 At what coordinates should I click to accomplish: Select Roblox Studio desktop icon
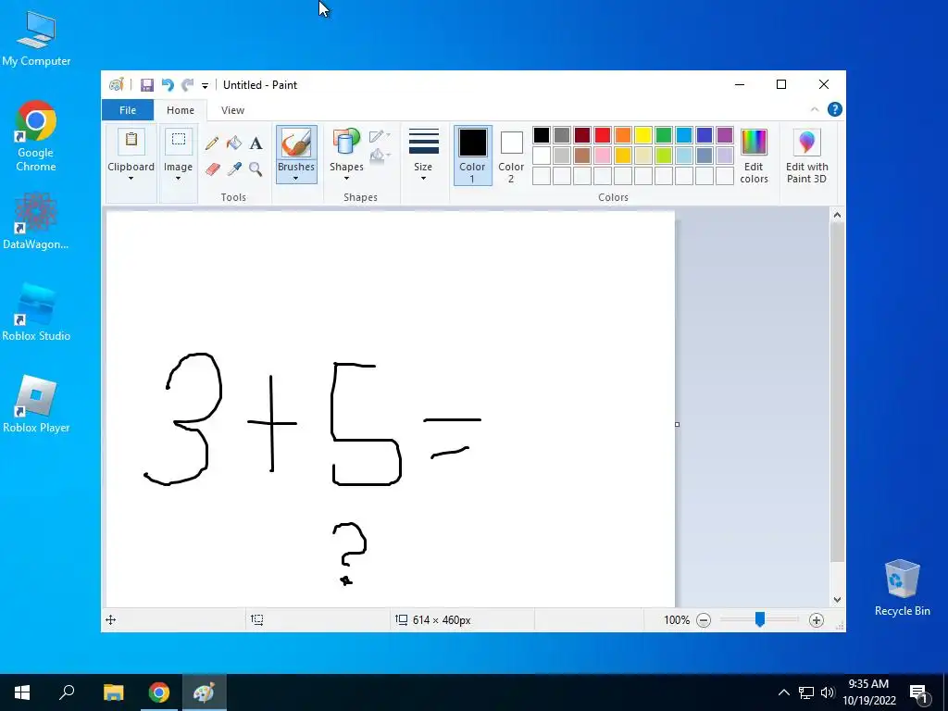(x=36, y=313)
